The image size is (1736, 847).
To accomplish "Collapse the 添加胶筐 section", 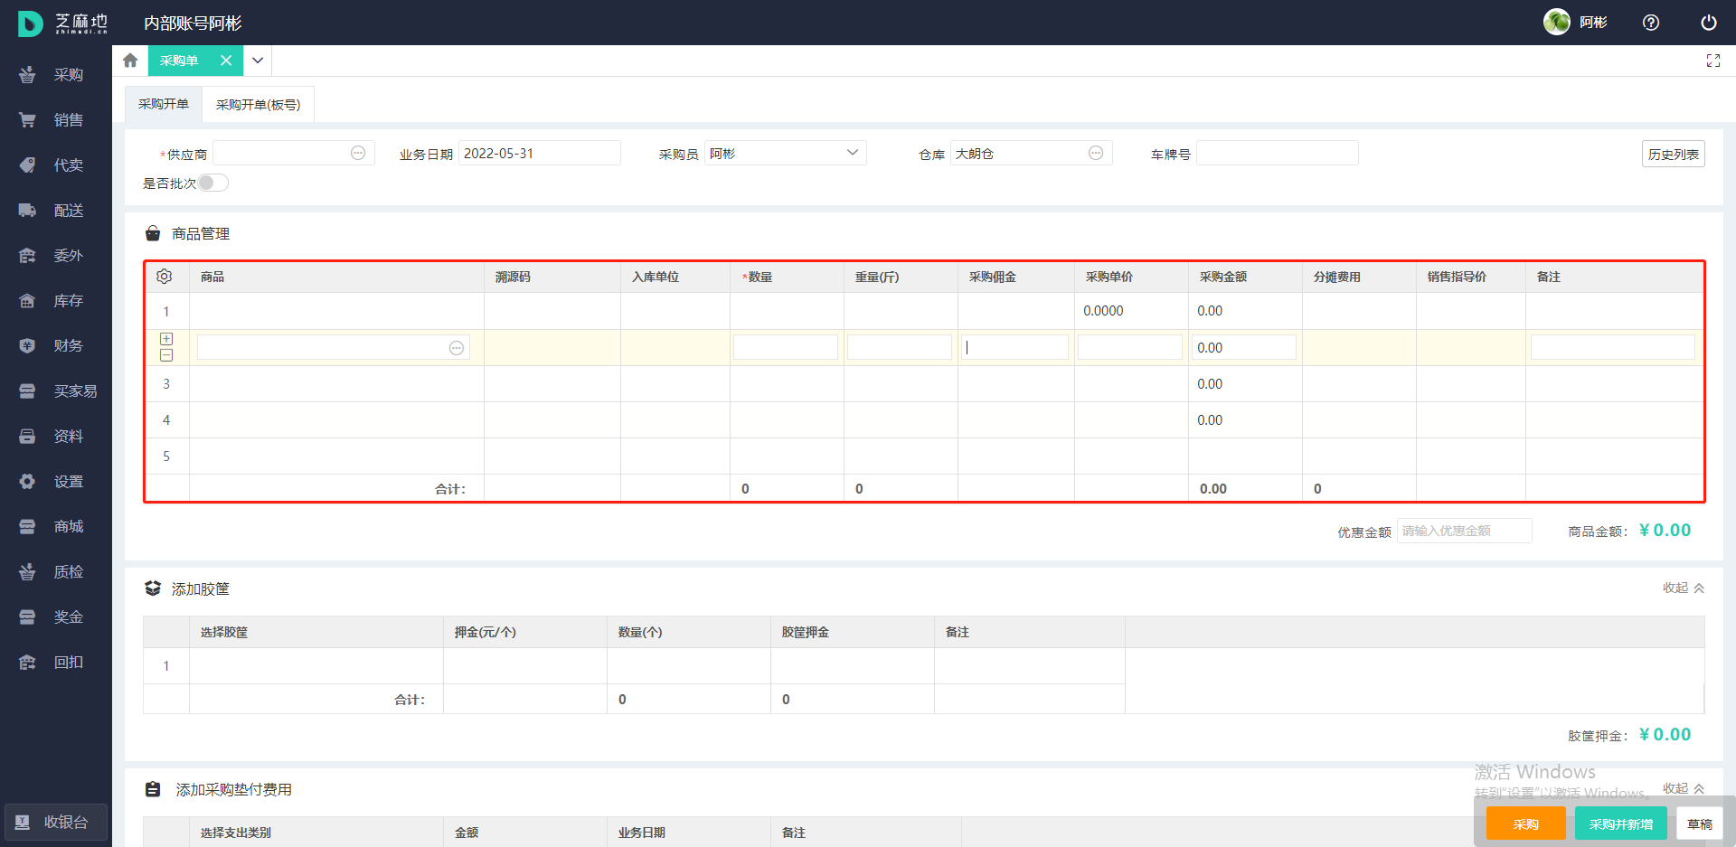I will [x=1684, y=588].
